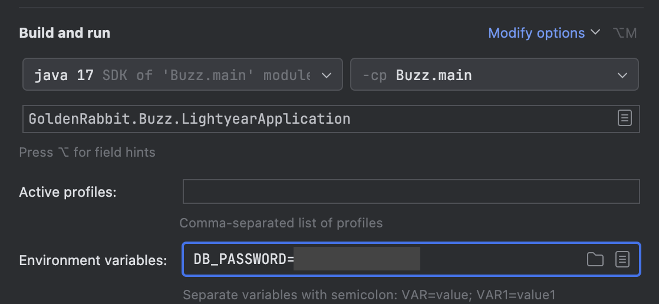
Task: Click the 'Press ⌥ for field hints' text
Action: [x=87, y=152]
